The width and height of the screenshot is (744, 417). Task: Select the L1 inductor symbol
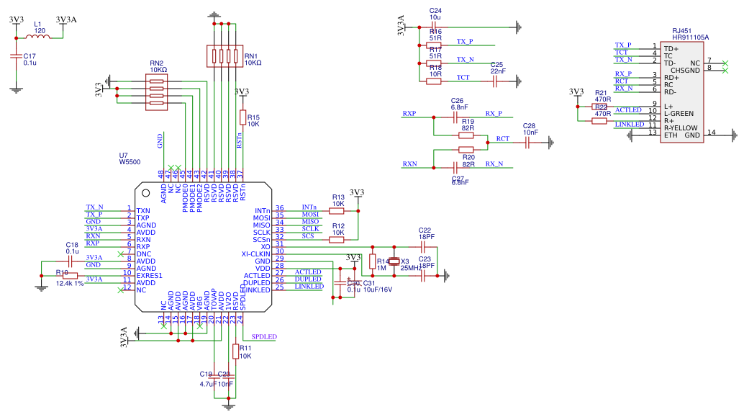(37, 37)
